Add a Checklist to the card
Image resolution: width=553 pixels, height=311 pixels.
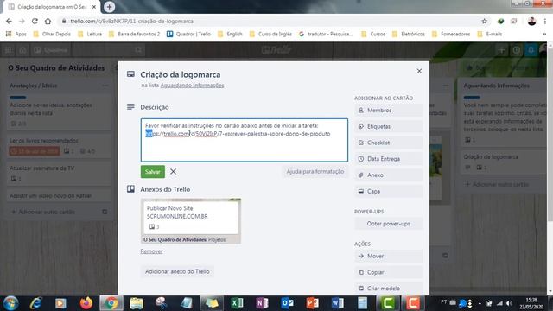pyautogui.click(x=388, y=143)
